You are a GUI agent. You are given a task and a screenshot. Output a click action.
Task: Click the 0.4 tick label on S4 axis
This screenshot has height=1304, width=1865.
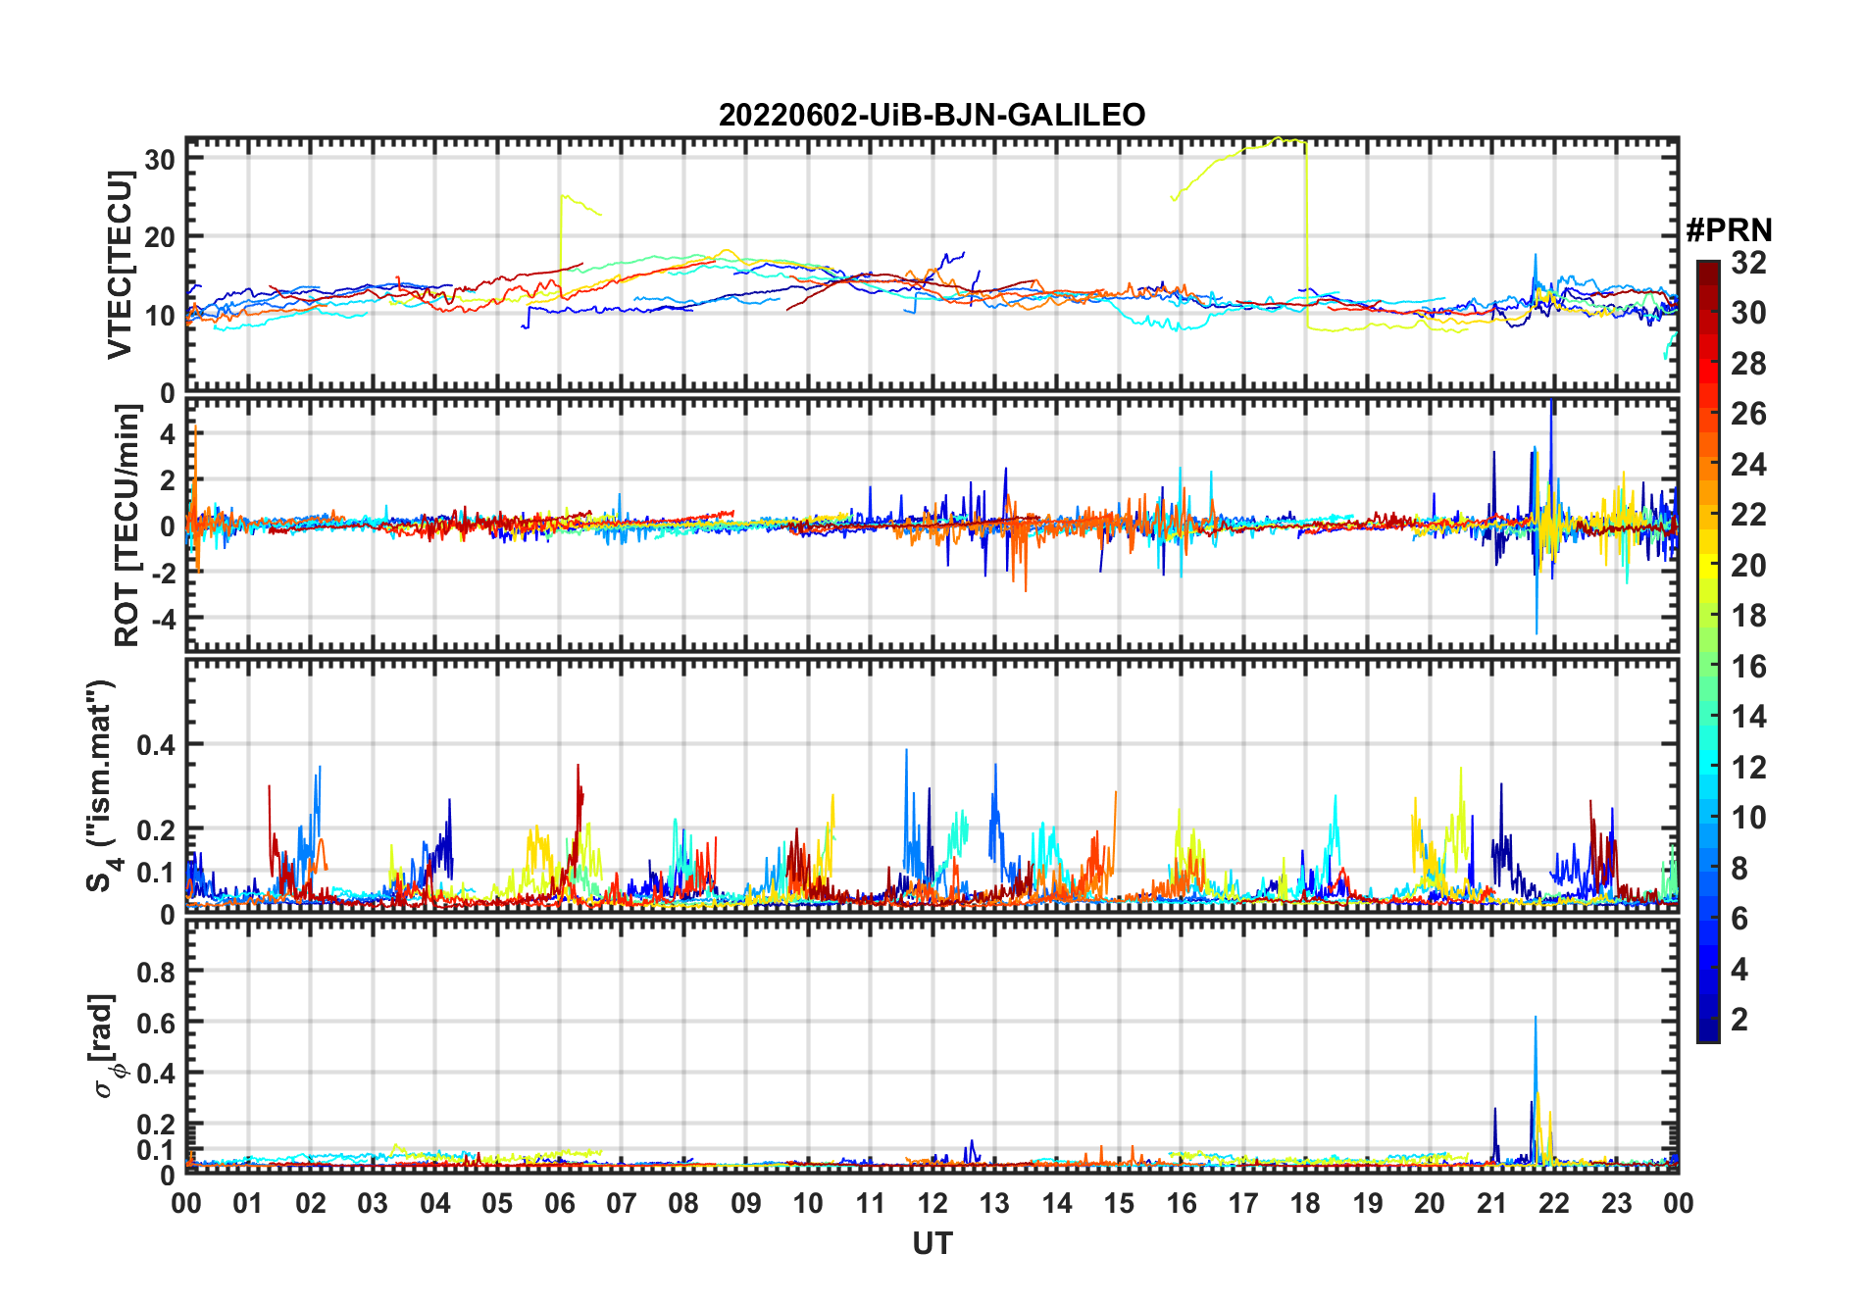tap(156, 745)
